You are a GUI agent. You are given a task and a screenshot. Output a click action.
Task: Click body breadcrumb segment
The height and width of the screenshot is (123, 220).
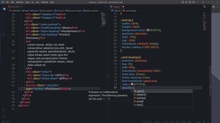[x=34, y=11]
